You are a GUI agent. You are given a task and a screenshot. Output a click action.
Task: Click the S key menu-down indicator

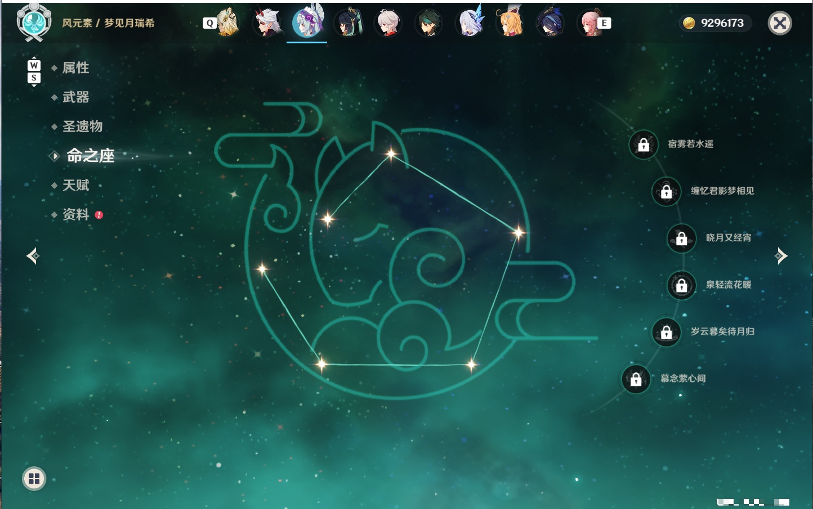tap(34, 78)
